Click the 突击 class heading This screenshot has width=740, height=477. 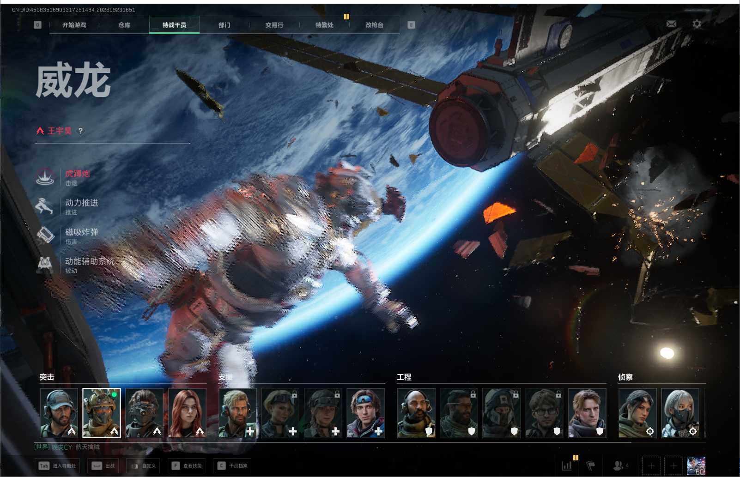click(x=47, y=377)
